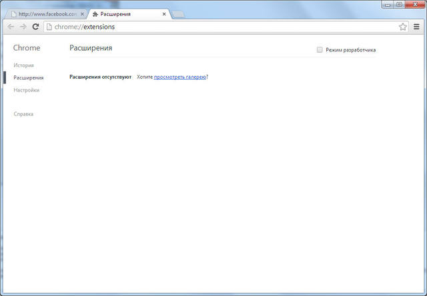Close the Расширения tab
Screen dimensions: 427x296
164,14
